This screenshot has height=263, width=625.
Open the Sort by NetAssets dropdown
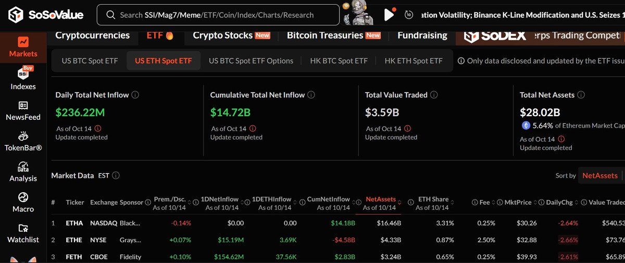[599, 176]
